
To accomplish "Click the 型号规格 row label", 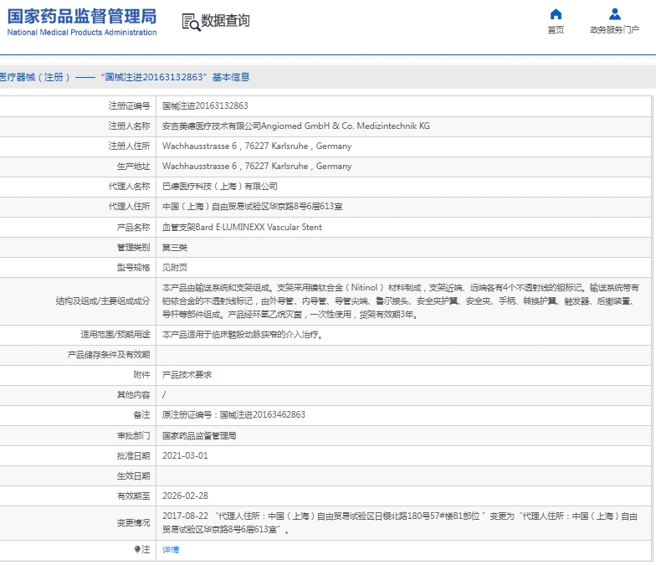I will pyautogui.click(x=134, y=268).
